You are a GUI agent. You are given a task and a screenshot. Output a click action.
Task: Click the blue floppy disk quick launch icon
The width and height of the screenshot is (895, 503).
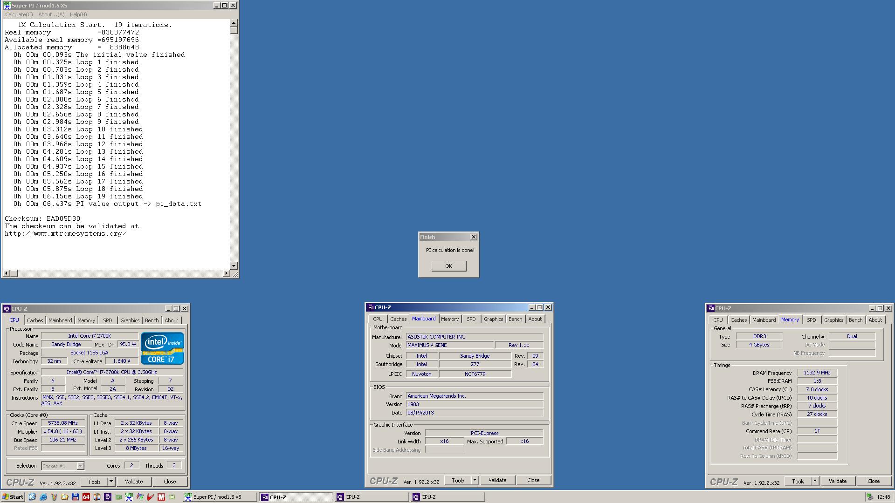click(76, 497)
